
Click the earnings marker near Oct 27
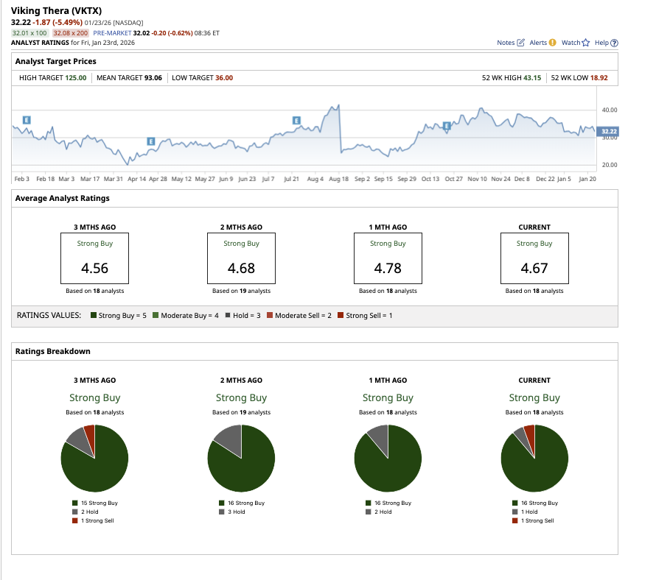(x=447, y=126)
